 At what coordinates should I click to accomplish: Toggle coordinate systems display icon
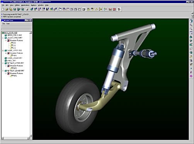tap(100, 9)
